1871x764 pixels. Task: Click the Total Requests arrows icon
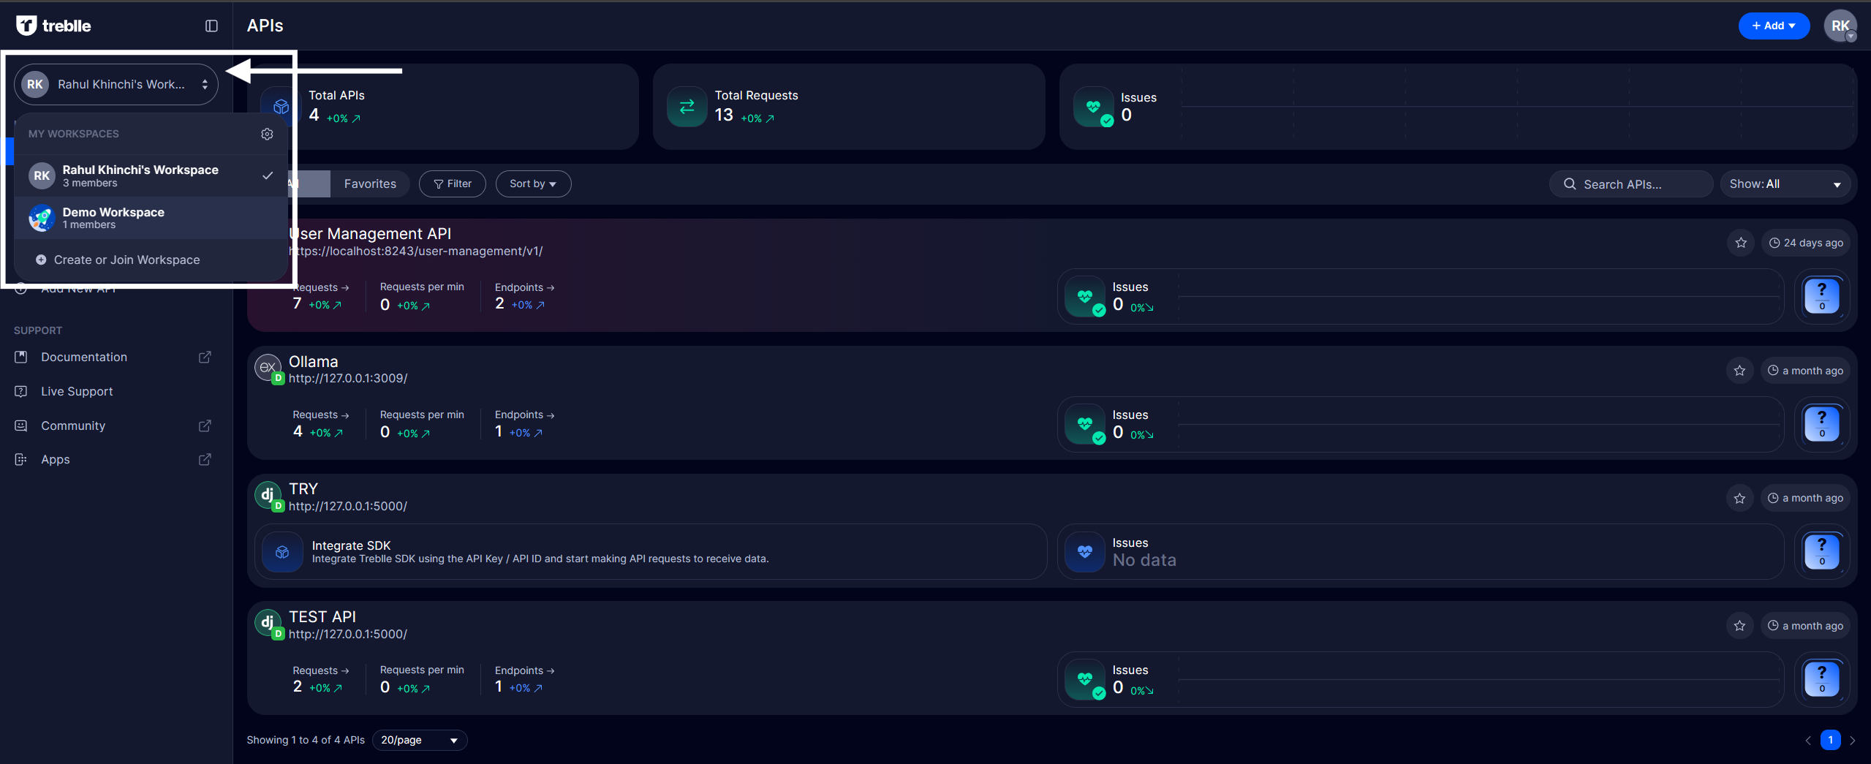point(687,107)
